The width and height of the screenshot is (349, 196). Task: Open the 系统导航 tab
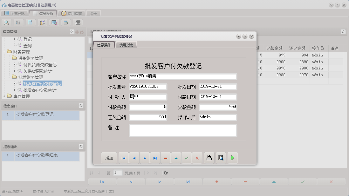coord(14,13)
